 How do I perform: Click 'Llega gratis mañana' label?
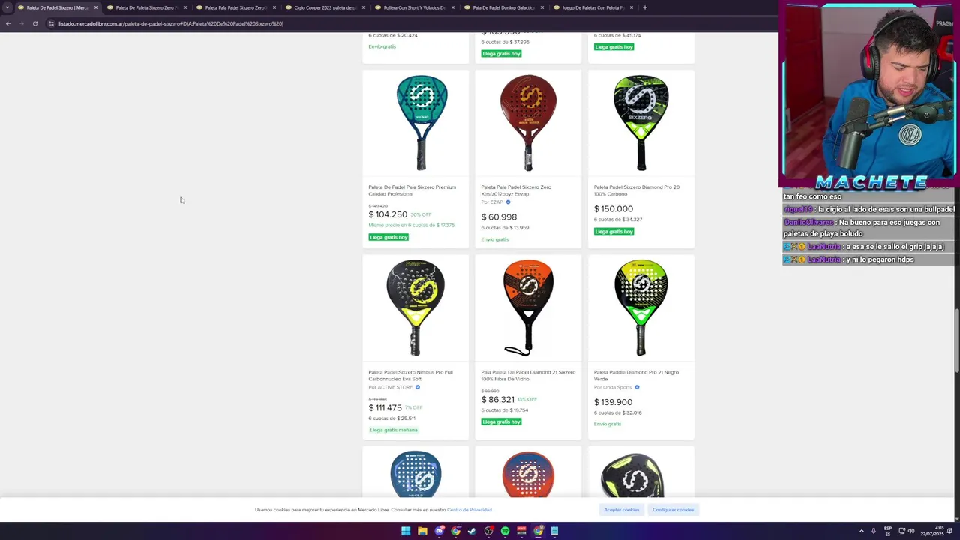pos(394,430)
